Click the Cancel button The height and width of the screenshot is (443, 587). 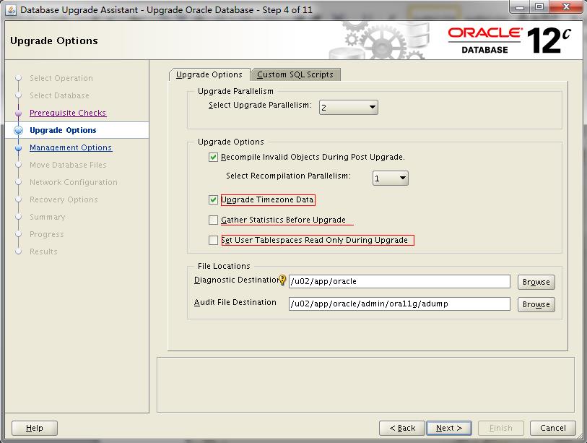coord(552,428)
